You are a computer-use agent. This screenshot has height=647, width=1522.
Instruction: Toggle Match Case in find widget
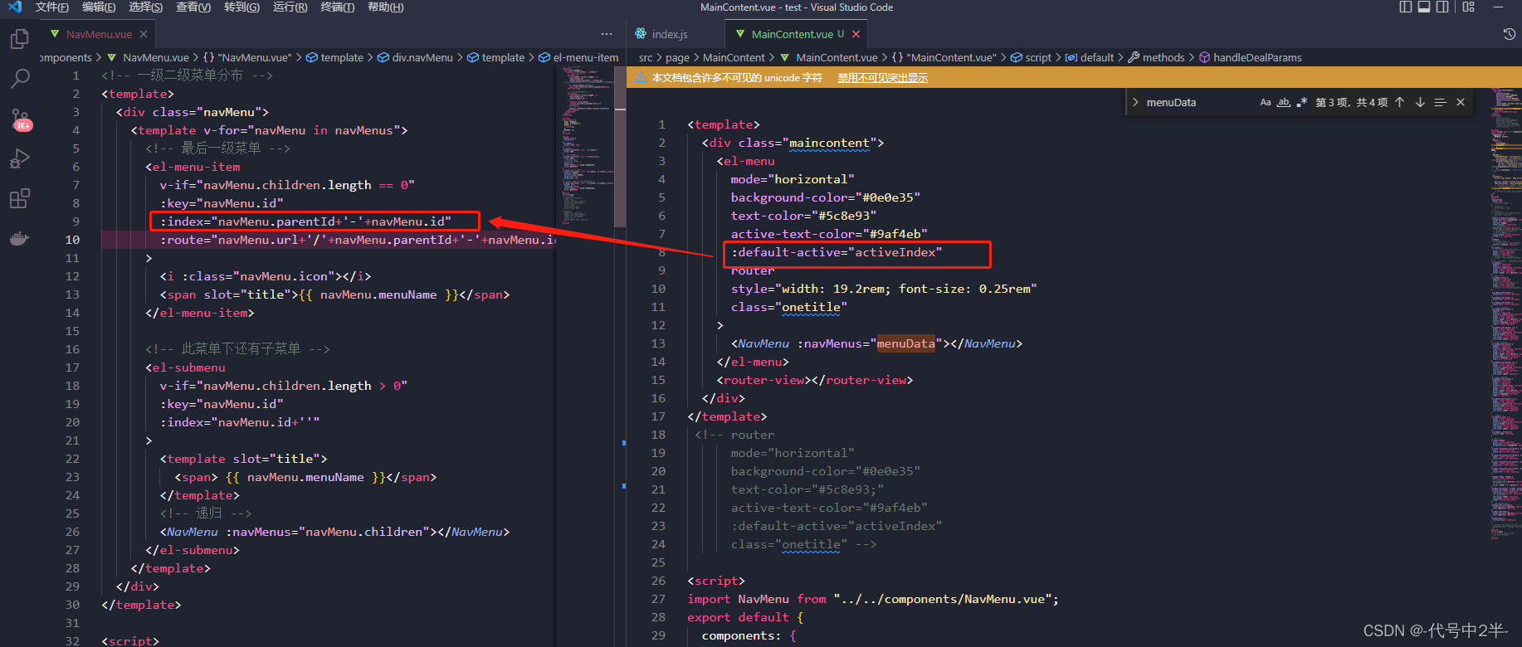coord(1266,102)
